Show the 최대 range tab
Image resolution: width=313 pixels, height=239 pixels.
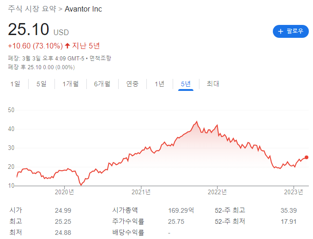213,84
